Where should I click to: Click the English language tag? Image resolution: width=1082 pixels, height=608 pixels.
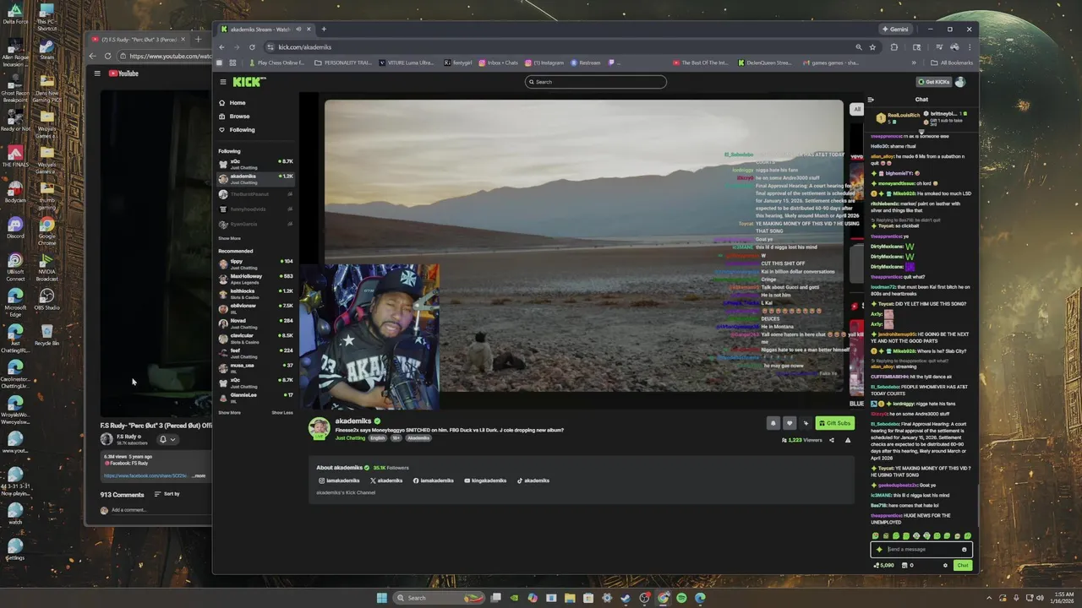pyautogui.click(x=377, y=438)
